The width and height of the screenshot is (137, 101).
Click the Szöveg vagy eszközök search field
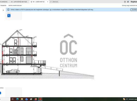click(130, 5)
